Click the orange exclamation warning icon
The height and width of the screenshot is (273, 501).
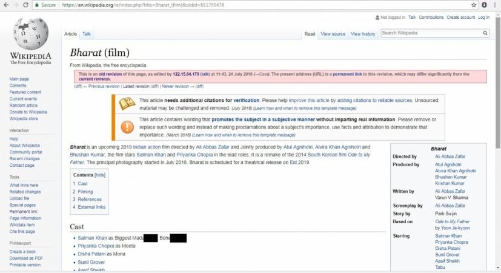coord(127,127)
